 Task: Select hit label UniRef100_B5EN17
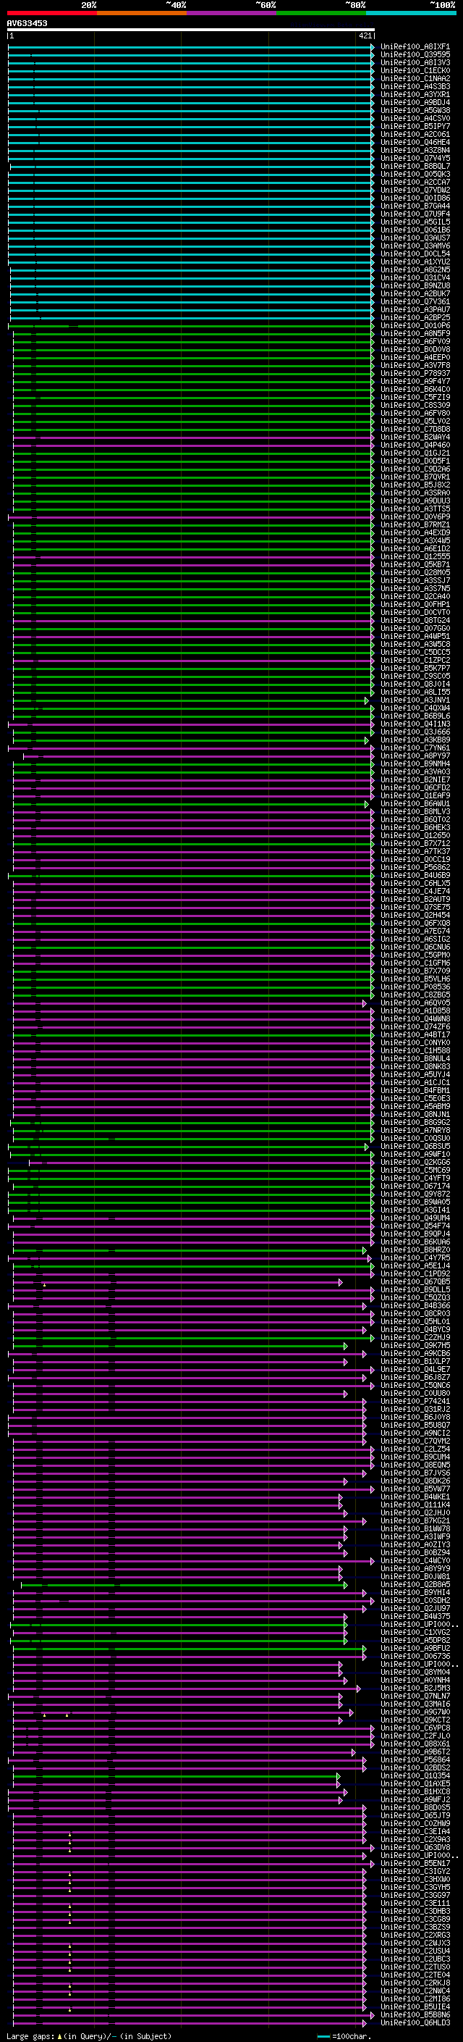tap(415, 1864)
